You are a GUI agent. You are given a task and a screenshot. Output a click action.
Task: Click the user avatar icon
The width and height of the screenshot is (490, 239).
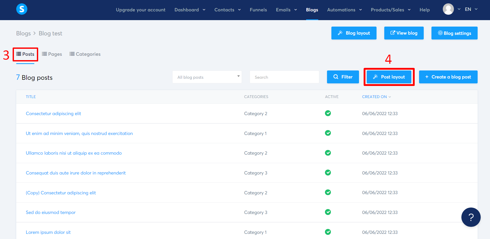coord(448,9)
